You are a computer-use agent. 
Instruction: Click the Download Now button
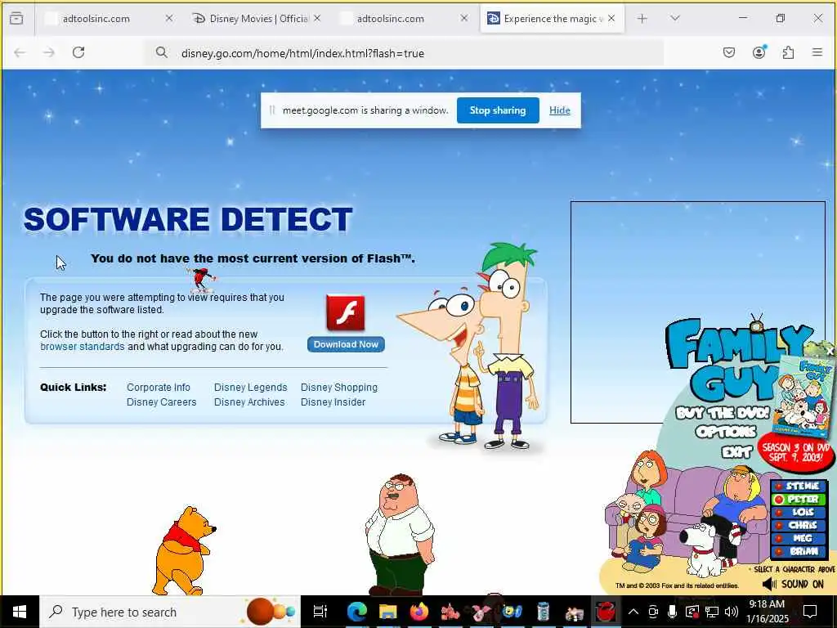[346, 344]
